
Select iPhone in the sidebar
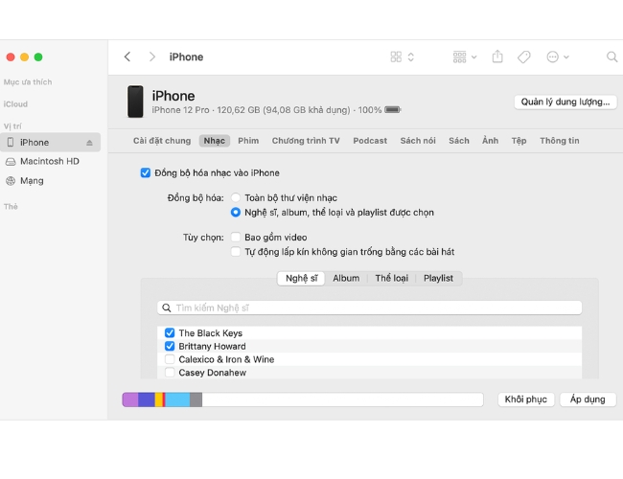coord(50,142)
